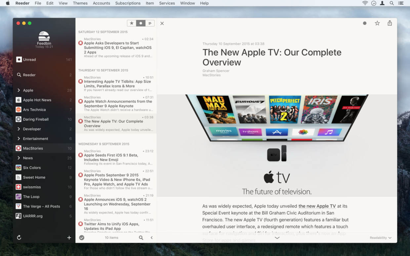The image size is (410, 256).
Task: Close the article with X icon
Action: tap(162, 23)
